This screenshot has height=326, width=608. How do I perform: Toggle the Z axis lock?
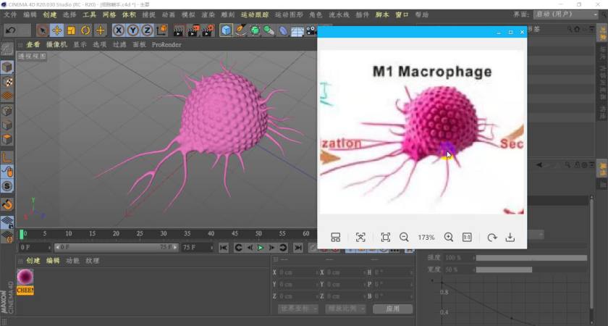click(147, 30)
